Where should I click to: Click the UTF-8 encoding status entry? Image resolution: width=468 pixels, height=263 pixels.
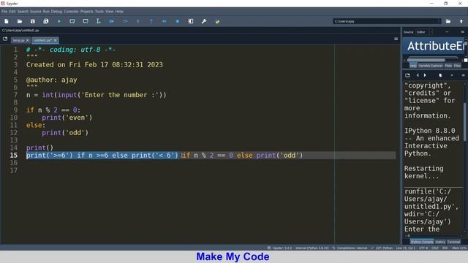click(x=423, y=248)
